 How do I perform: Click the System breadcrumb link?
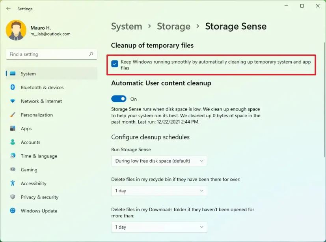[127, 26]
